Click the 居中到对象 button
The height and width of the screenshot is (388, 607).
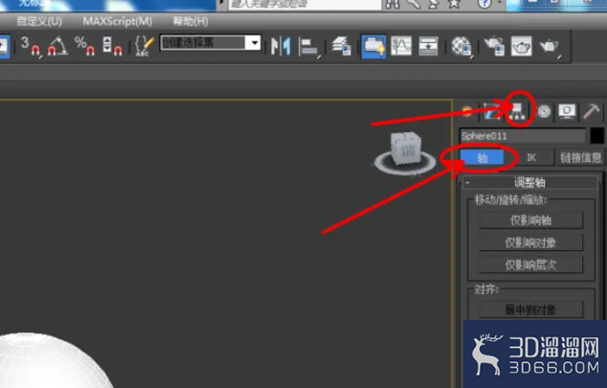530,309
